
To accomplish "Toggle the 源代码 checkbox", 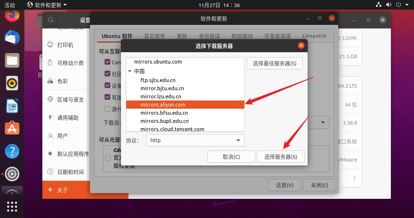I will 107,109.
